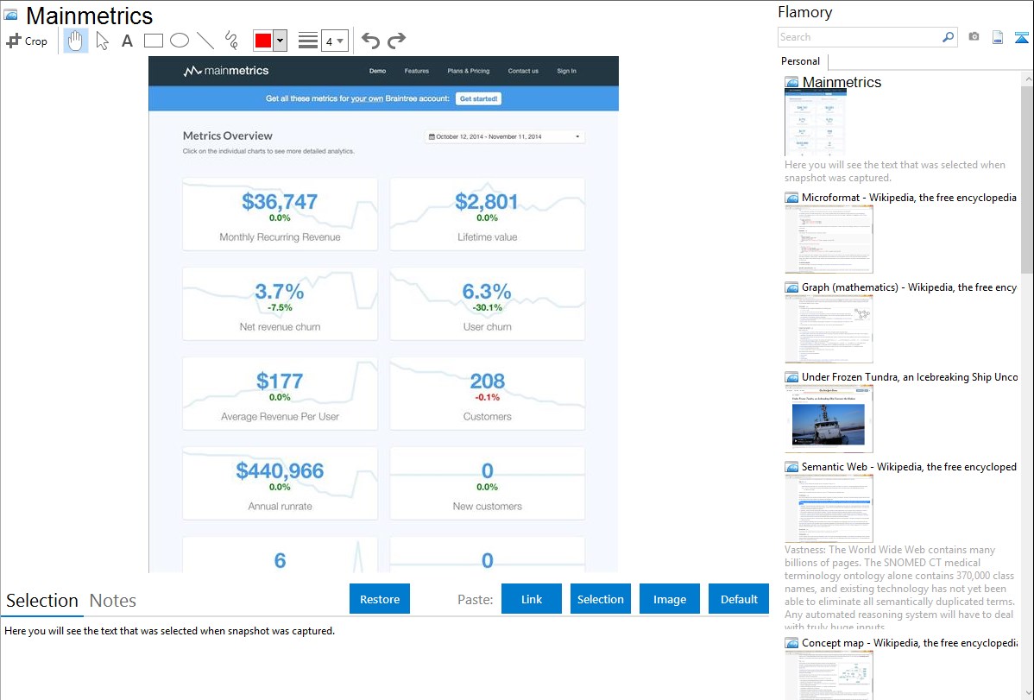This screenshot has width=1034, height=700.
Task: Expand the line width dropdown
Action: pos(334,41)
